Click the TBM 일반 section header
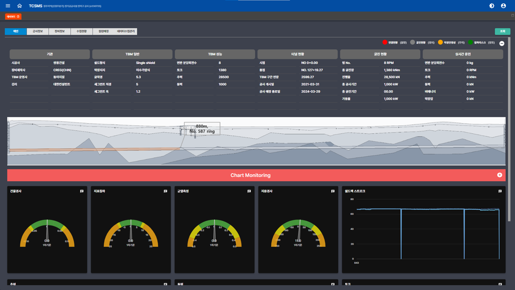This screenshot has height=290, width=515. pos(132,54)
